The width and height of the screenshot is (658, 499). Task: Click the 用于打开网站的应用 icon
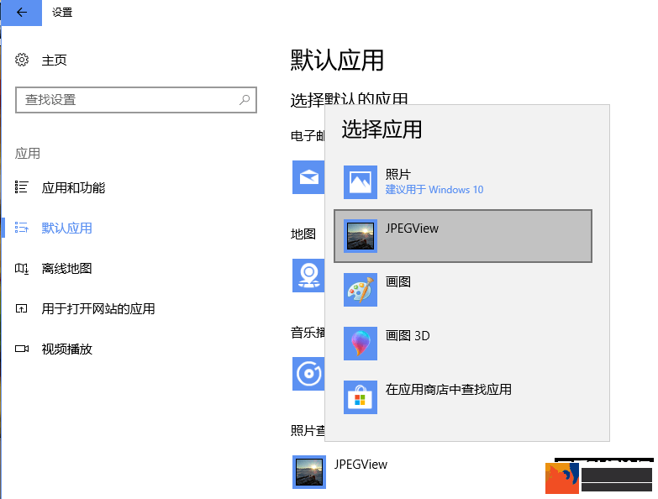(x=21, y=308)
